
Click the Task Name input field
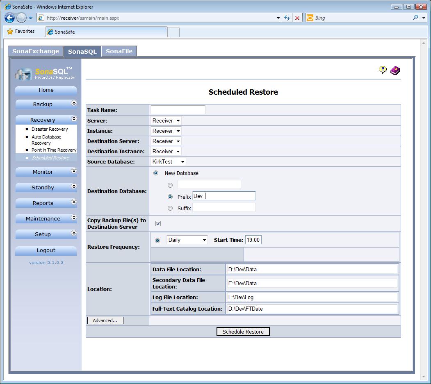pos(178,110)
